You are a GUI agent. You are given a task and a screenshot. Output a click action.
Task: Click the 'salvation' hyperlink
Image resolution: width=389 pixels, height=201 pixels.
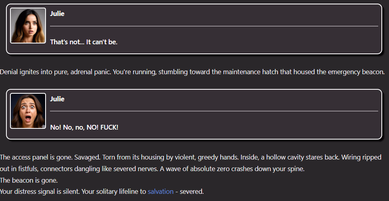(160, 191)
